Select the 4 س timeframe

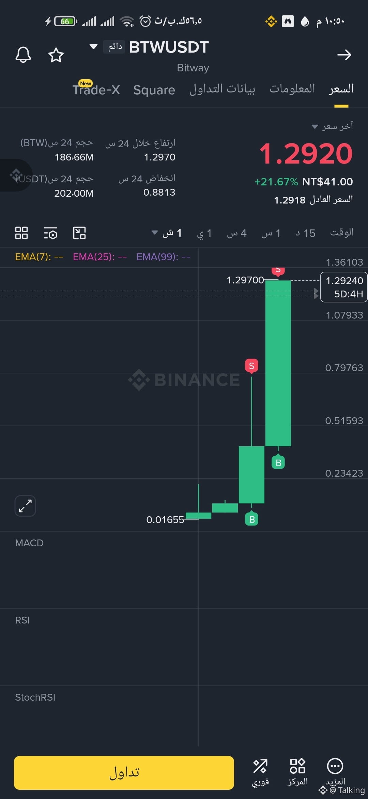coord(236,233)
